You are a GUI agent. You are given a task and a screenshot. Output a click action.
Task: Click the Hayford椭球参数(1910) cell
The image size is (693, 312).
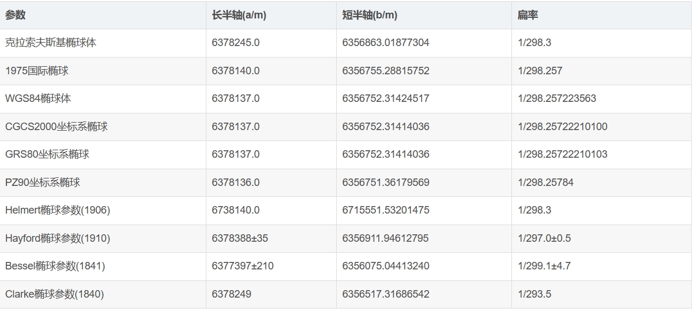[x=58, y=238]
